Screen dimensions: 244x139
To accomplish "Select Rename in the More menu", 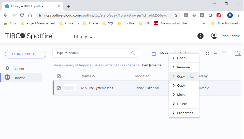I will 183,67.
